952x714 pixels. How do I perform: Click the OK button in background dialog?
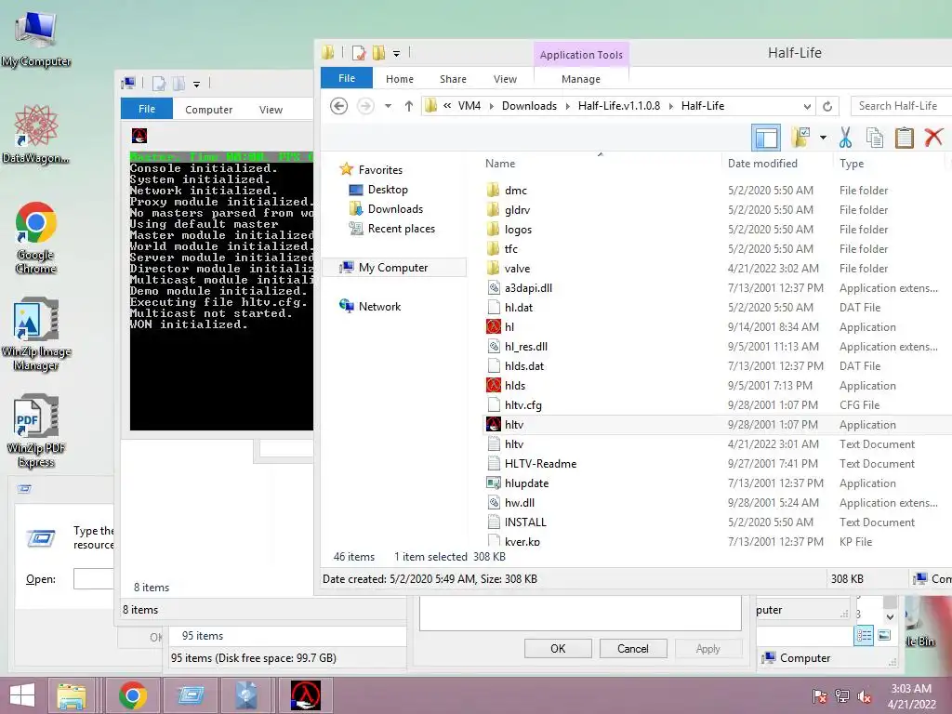558,648
